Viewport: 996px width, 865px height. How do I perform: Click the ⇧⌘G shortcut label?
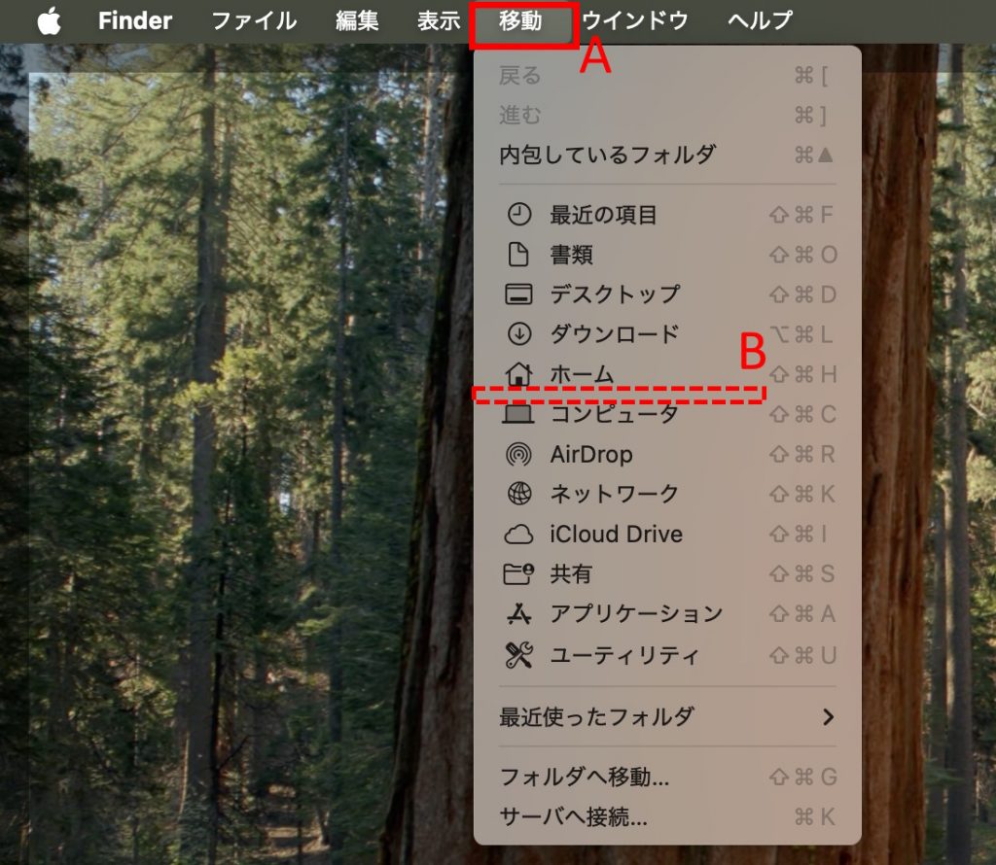pyautogui.click(x=802, y=777)
